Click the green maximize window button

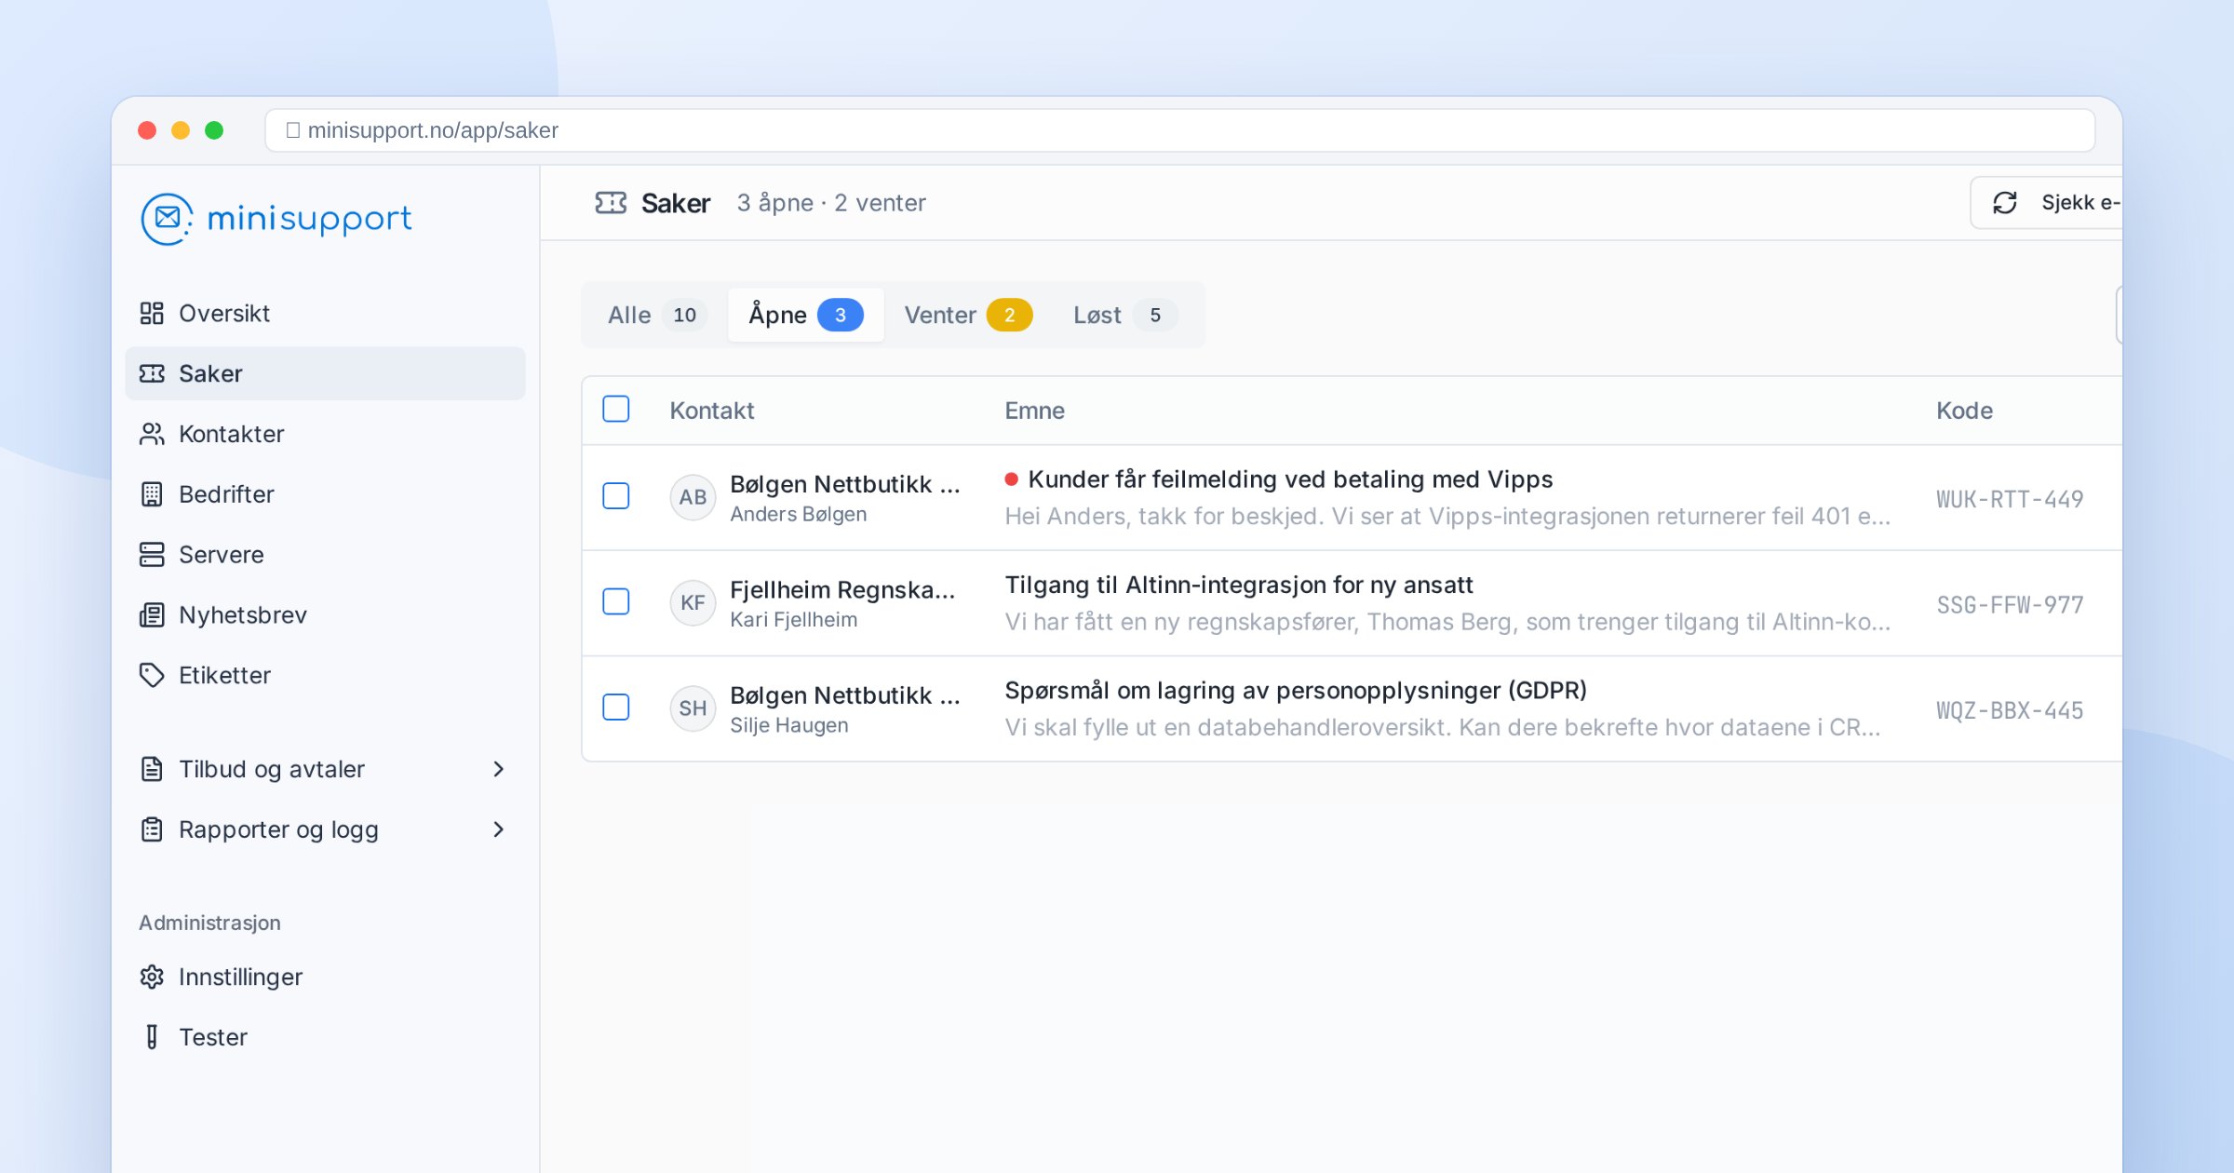pyautogui.click(x=214, y=130)
